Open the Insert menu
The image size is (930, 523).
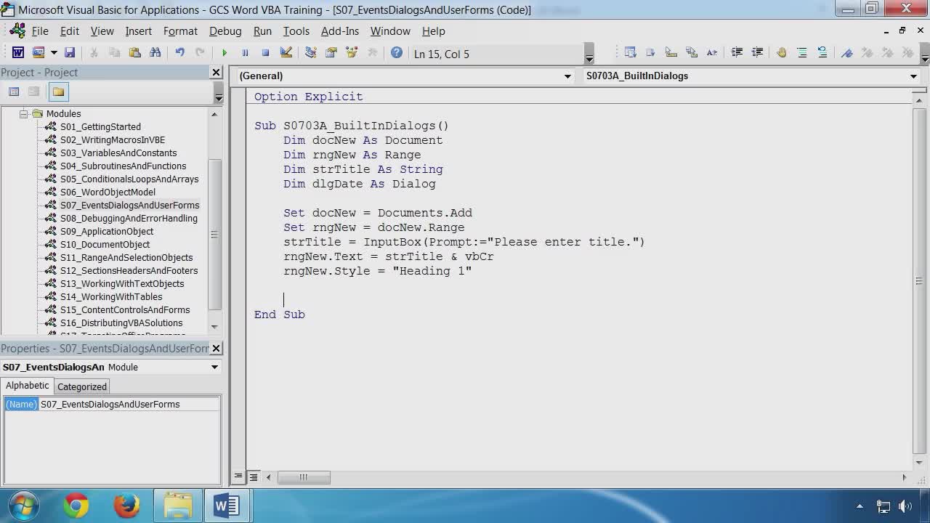coord(138,31)
